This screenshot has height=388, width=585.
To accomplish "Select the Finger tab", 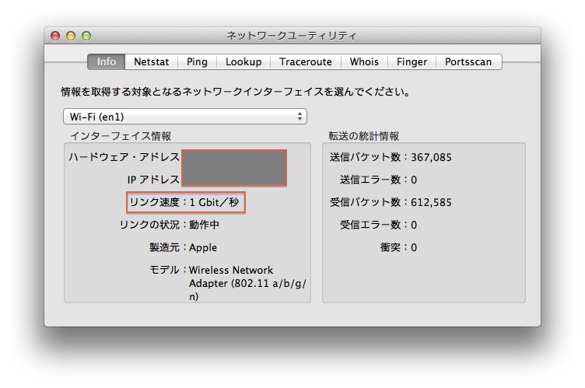I will tap(412, 61).
